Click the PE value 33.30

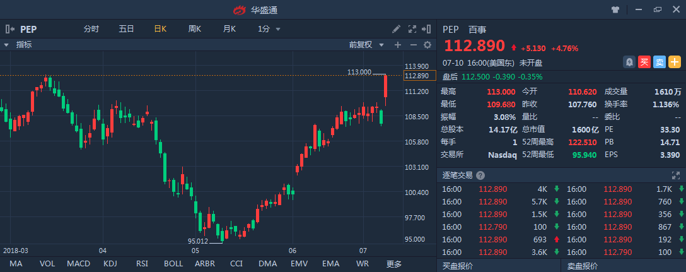pyautogui.click(x=670, y=129)
